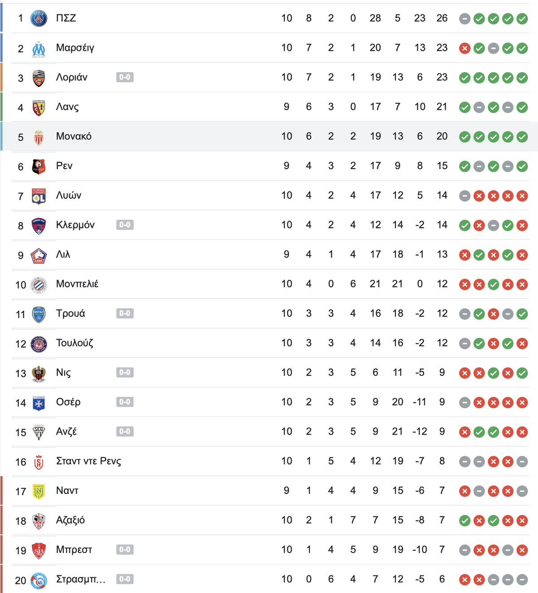Open the Λιλ club badge
538x593 pixels.
click(x=39, y=255)
